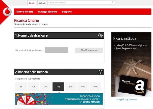Open the Vantaggi Vodafone menu
153x109 pixels.
(x=48, y=12)
